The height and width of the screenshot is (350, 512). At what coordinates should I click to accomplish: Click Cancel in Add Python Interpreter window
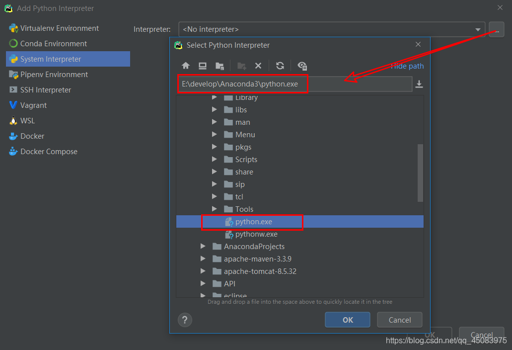pyautogui.click(x=482, y=334)
